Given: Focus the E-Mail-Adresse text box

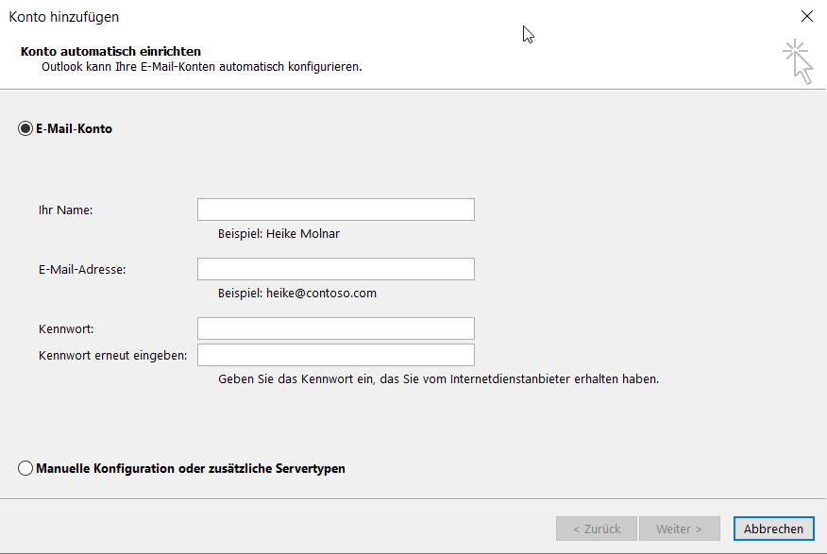Looking at the screenshot, I should (x=336, y=269).
